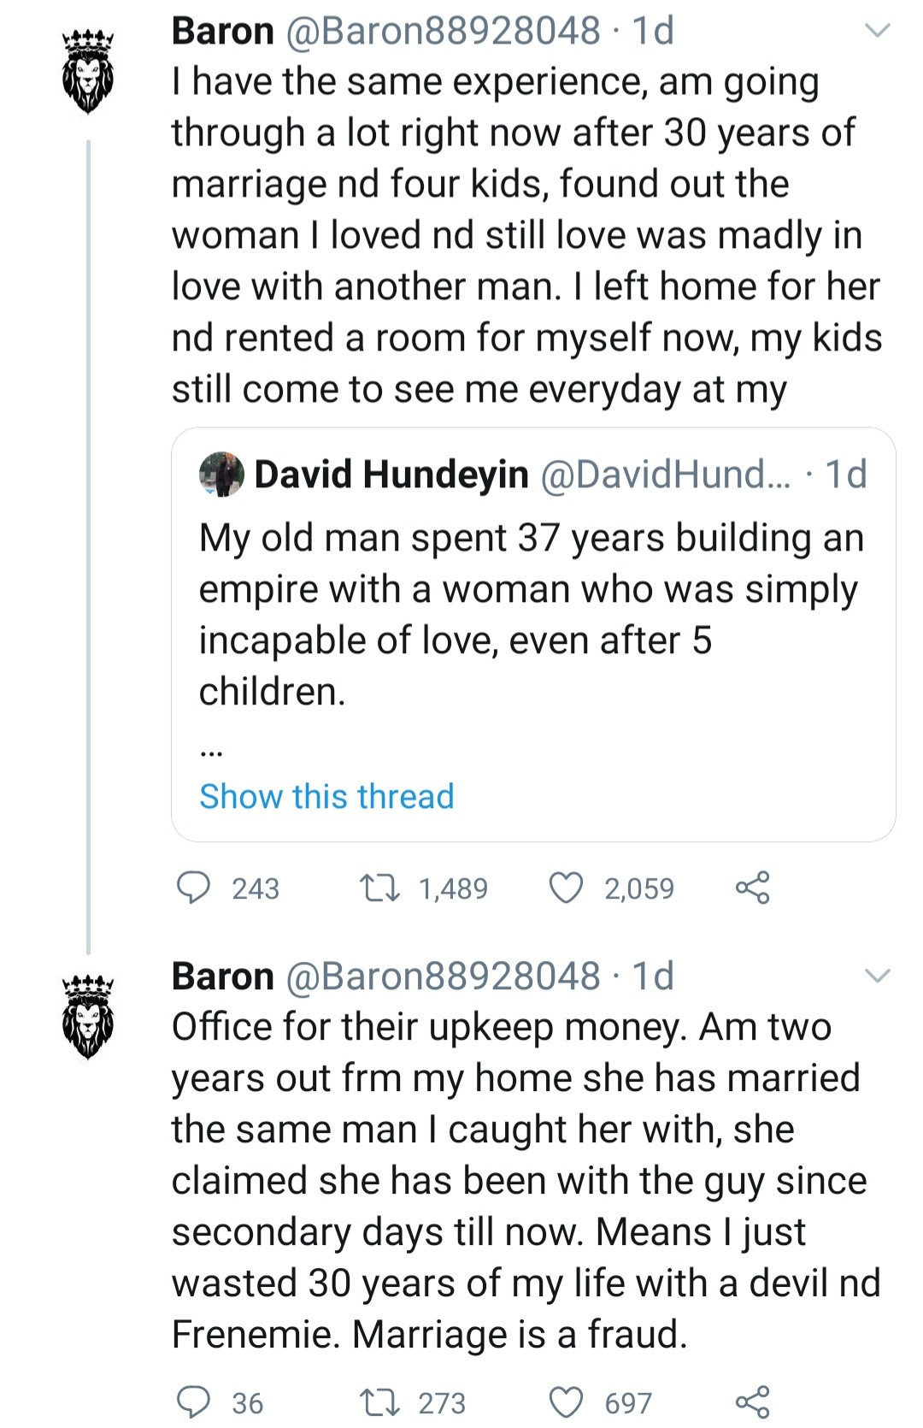923x1428 pixels.
Task: Expand the chevron menu on Baron's first tweet
Action: 877,31
